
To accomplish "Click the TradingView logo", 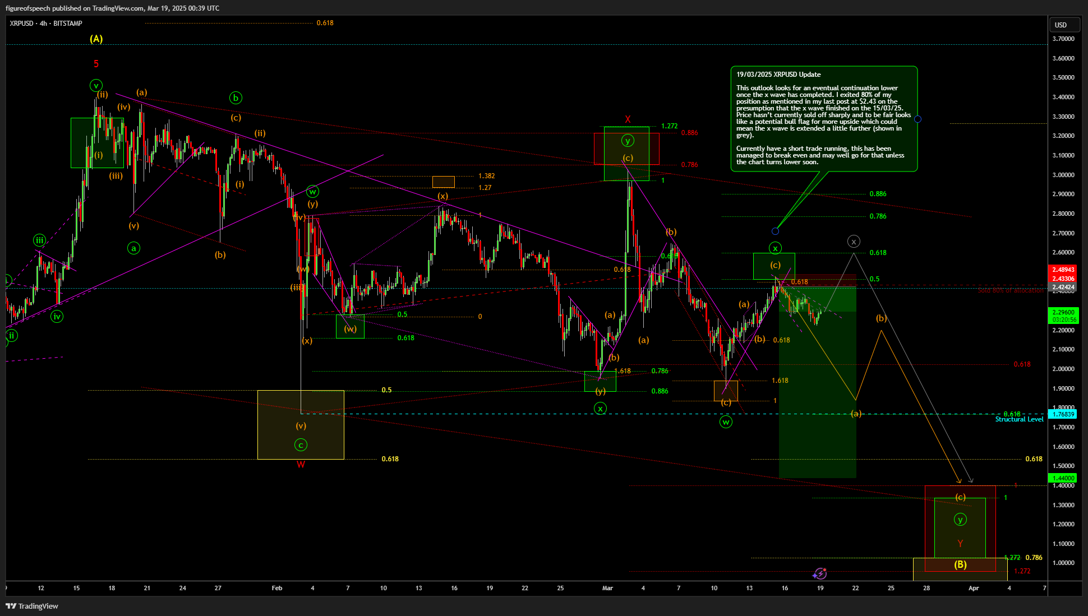I will pos(32,606).
